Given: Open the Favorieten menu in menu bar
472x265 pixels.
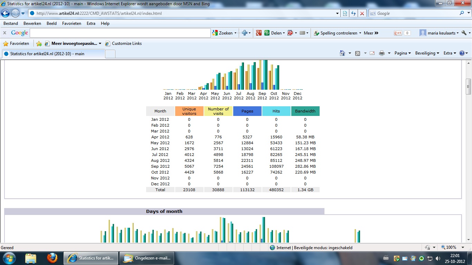Looking at the screenshot, I should (72, 23).
